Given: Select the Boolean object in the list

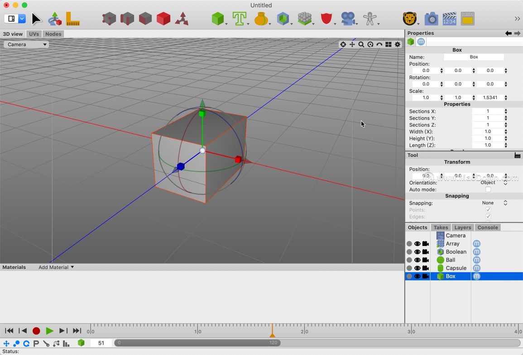Looking at the screenshot, I should pyautogui.click(x=455, y=252).
